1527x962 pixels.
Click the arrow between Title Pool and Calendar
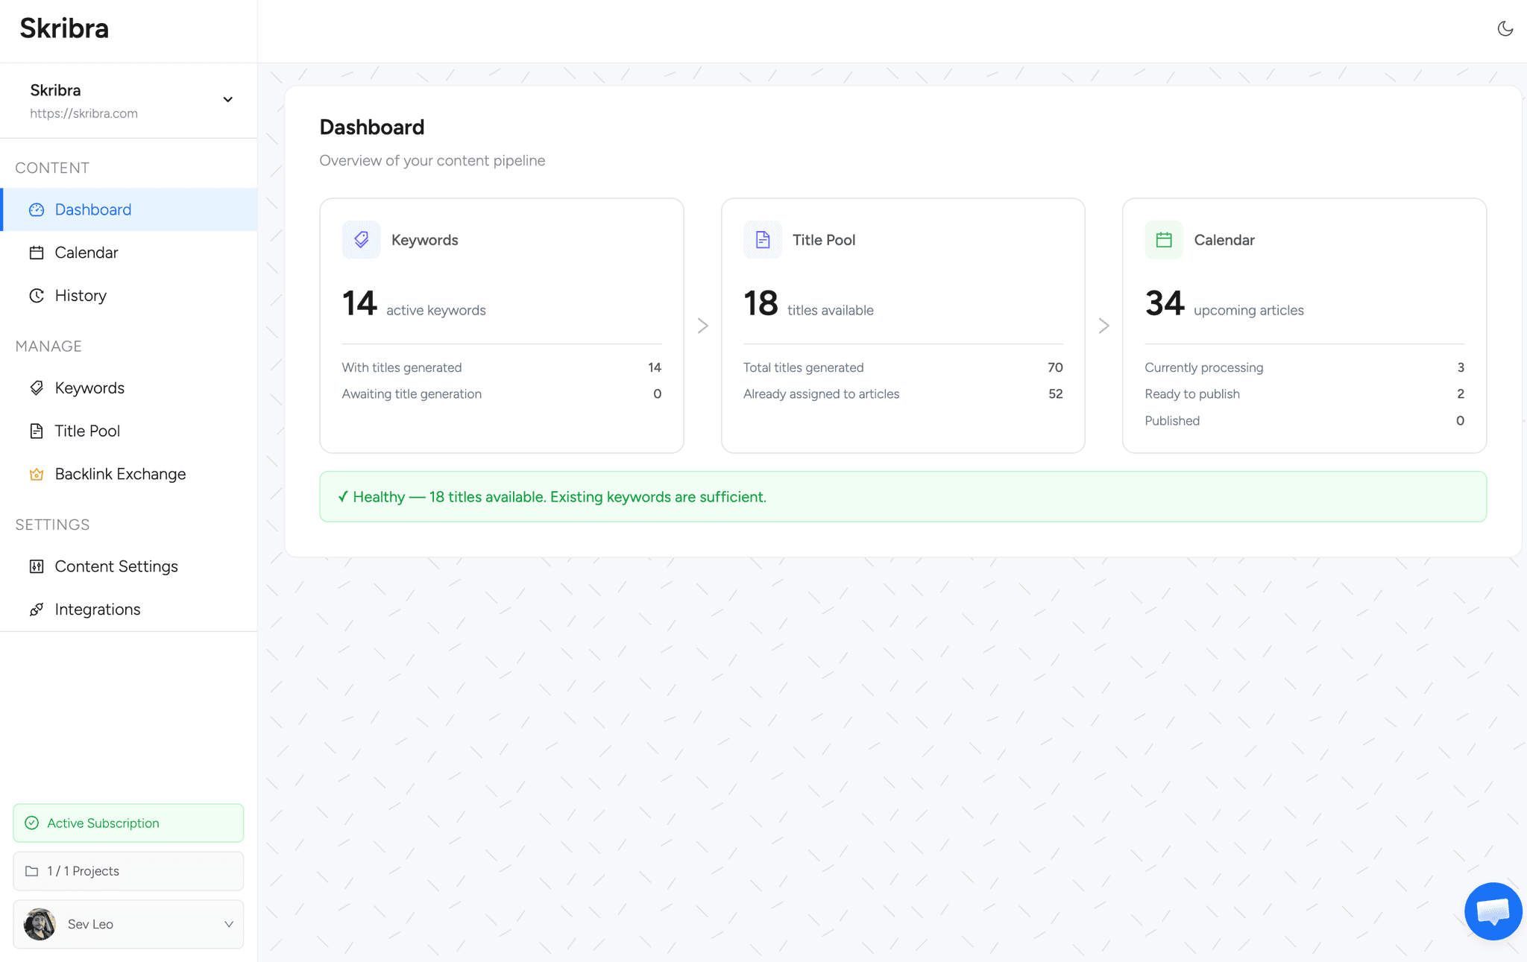[1103, 326]
